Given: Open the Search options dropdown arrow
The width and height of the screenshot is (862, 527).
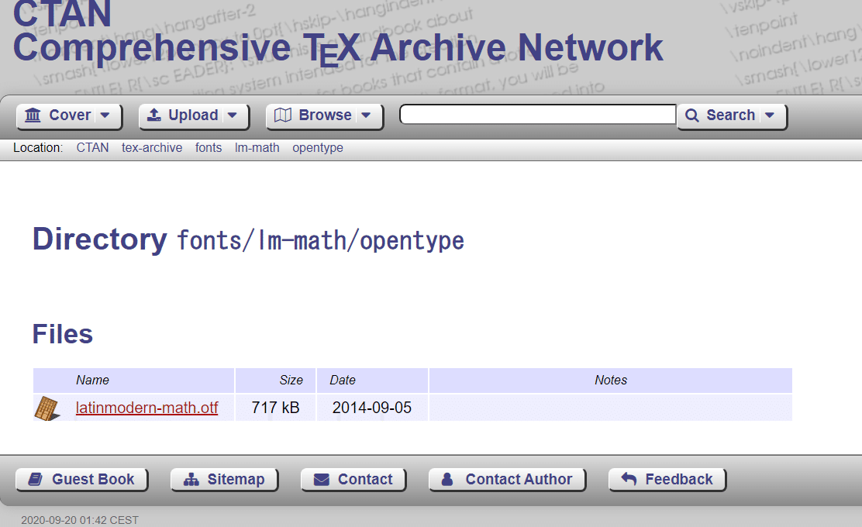Looking at the screenshot, I should 770,115.
